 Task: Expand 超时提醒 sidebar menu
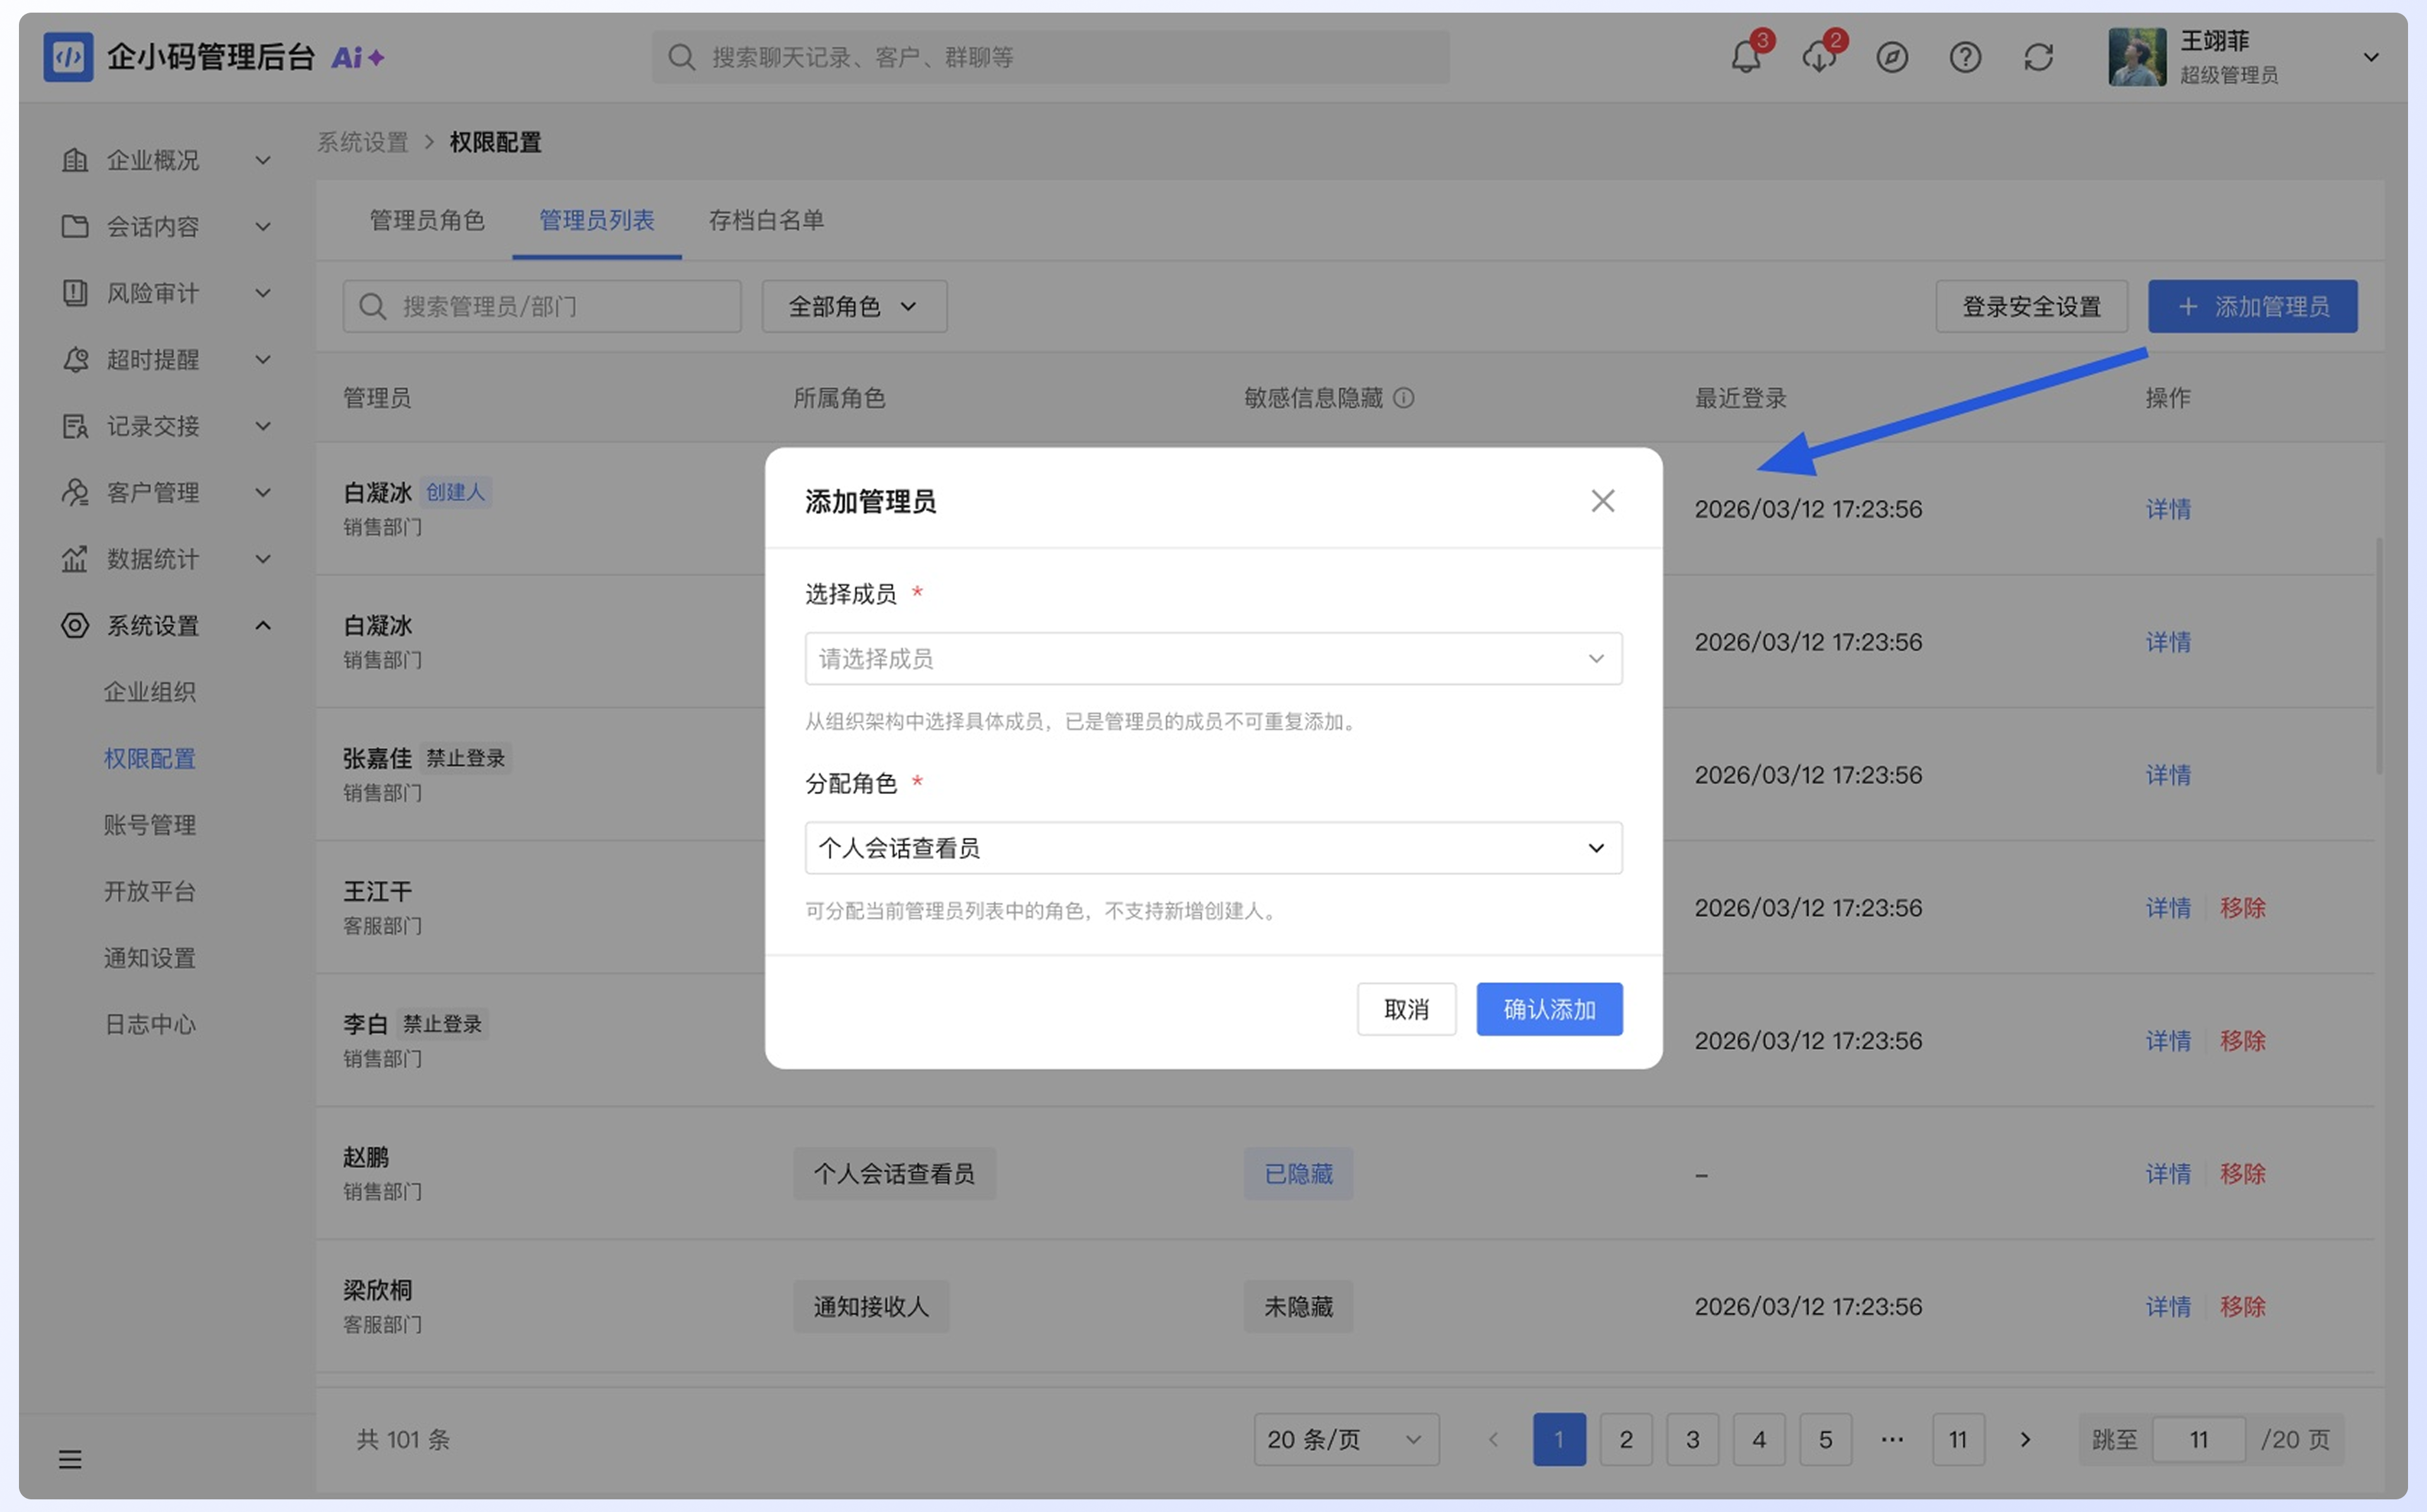(x=166, y=359)
